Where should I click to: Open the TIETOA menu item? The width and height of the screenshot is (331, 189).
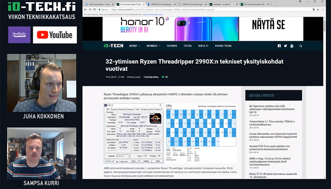(x=188, y=46)
